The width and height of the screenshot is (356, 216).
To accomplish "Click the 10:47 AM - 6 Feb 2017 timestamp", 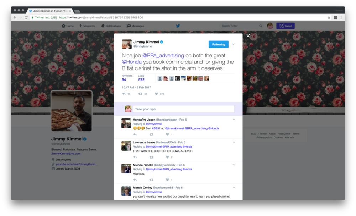I will 136,87.
